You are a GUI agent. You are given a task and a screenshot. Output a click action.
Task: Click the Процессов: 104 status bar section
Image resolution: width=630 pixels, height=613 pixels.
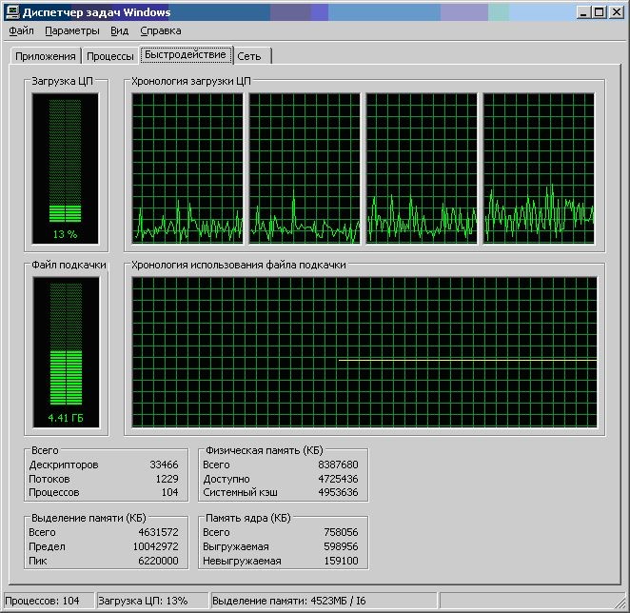pyautogui.click(x=48, y=602)
